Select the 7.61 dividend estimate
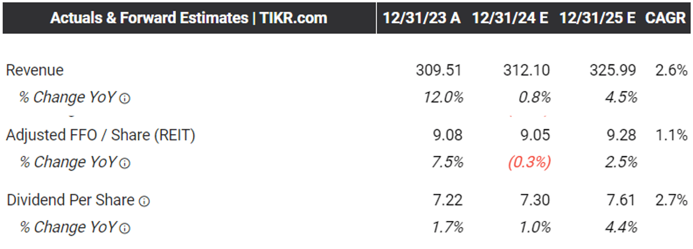This screenshot has width=693, height=249. tap(621, 200)
